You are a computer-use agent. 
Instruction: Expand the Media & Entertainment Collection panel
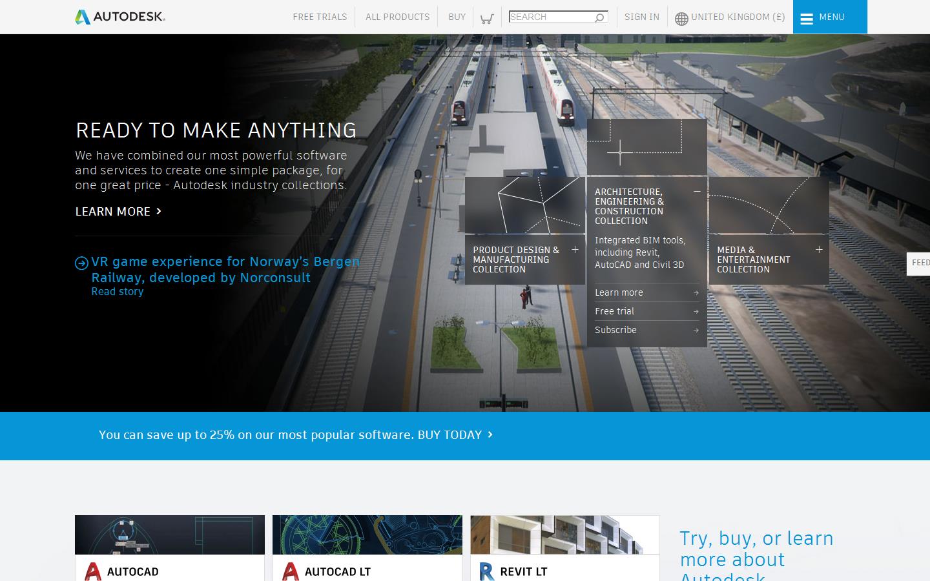point(819,249)
